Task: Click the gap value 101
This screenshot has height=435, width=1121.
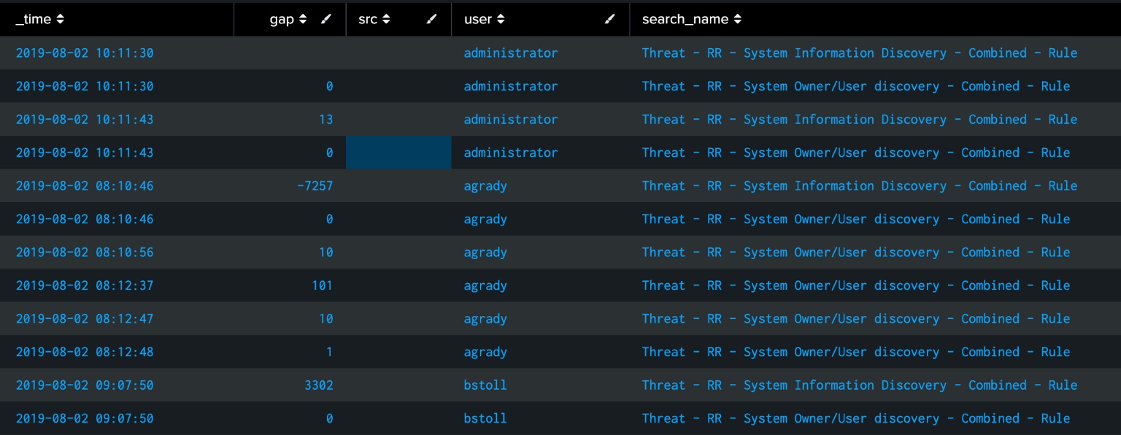Action: [322, 285]
